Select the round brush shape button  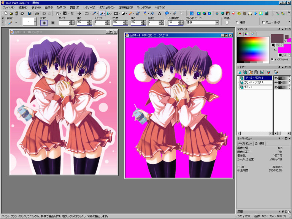pyautogui.click(x=44, y=23)
